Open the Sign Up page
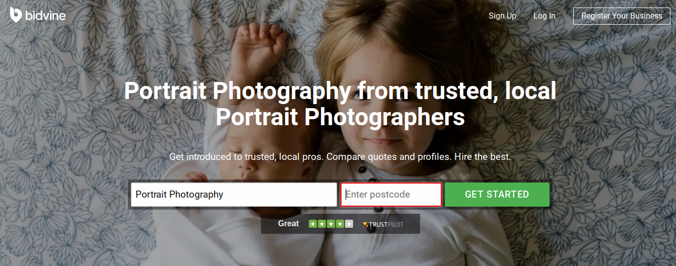The width and height of the screenshot is (676, 266). (502, 16)
